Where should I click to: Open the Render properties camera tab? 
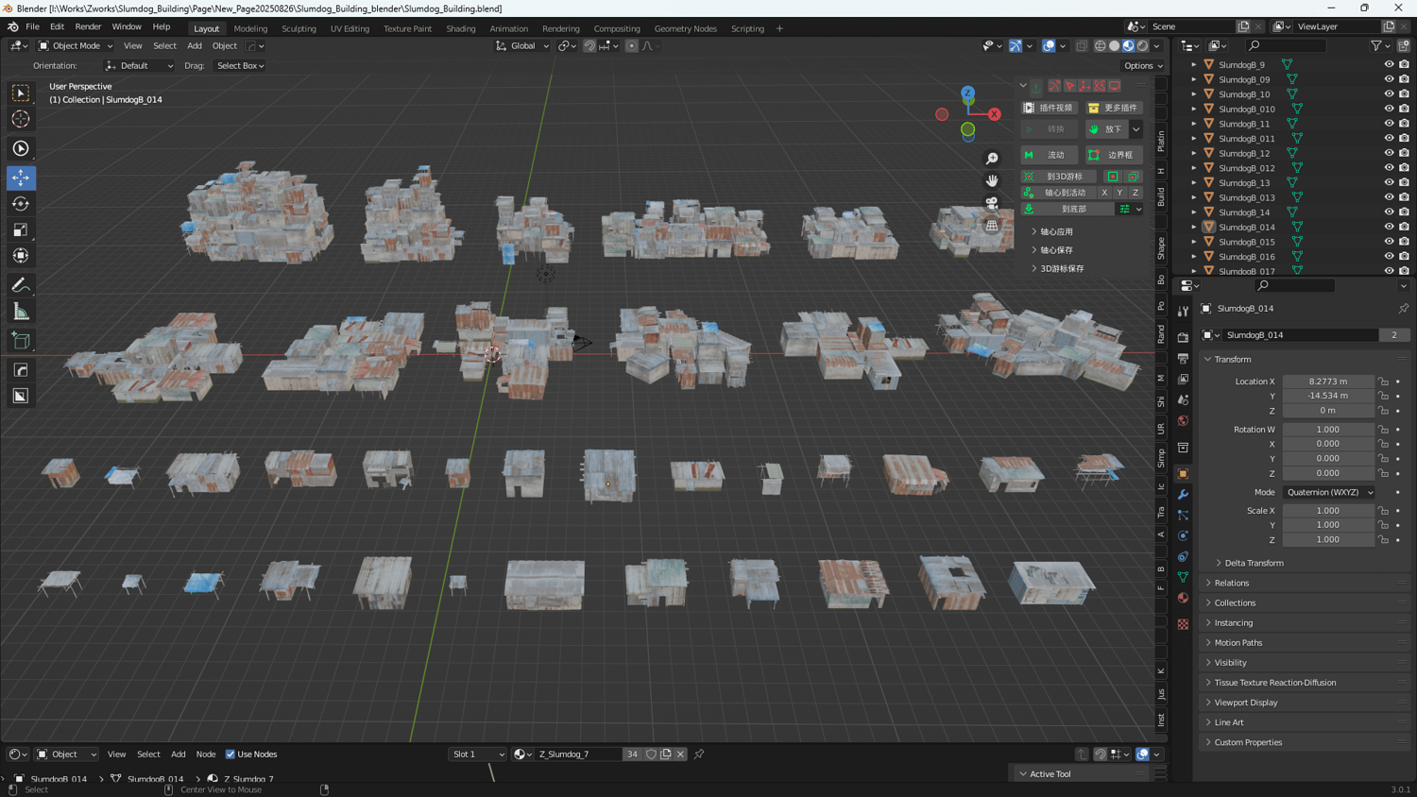[x=1183, y=337]
